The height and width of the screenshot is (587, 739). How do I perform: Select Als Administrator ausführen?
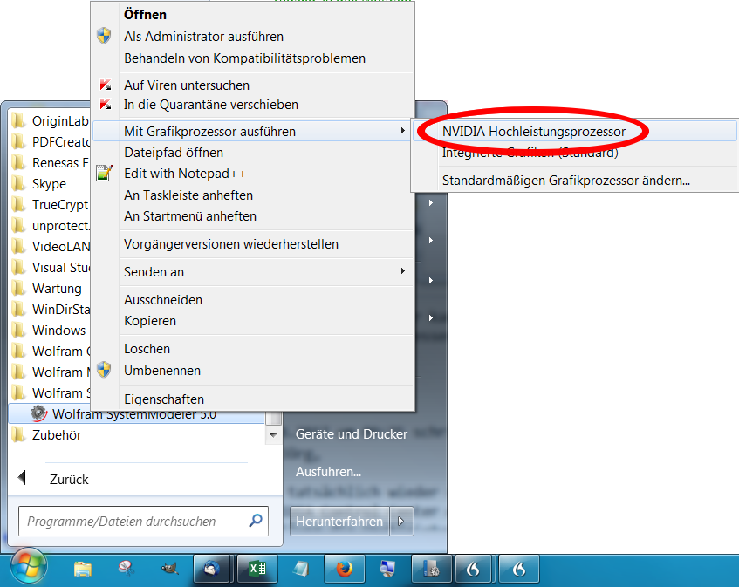(203, 37)
